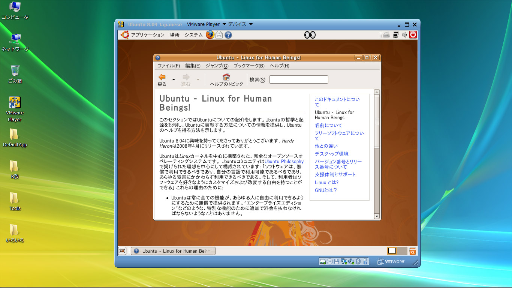Select VMware Player desktop shortcut

pos(15,109)
